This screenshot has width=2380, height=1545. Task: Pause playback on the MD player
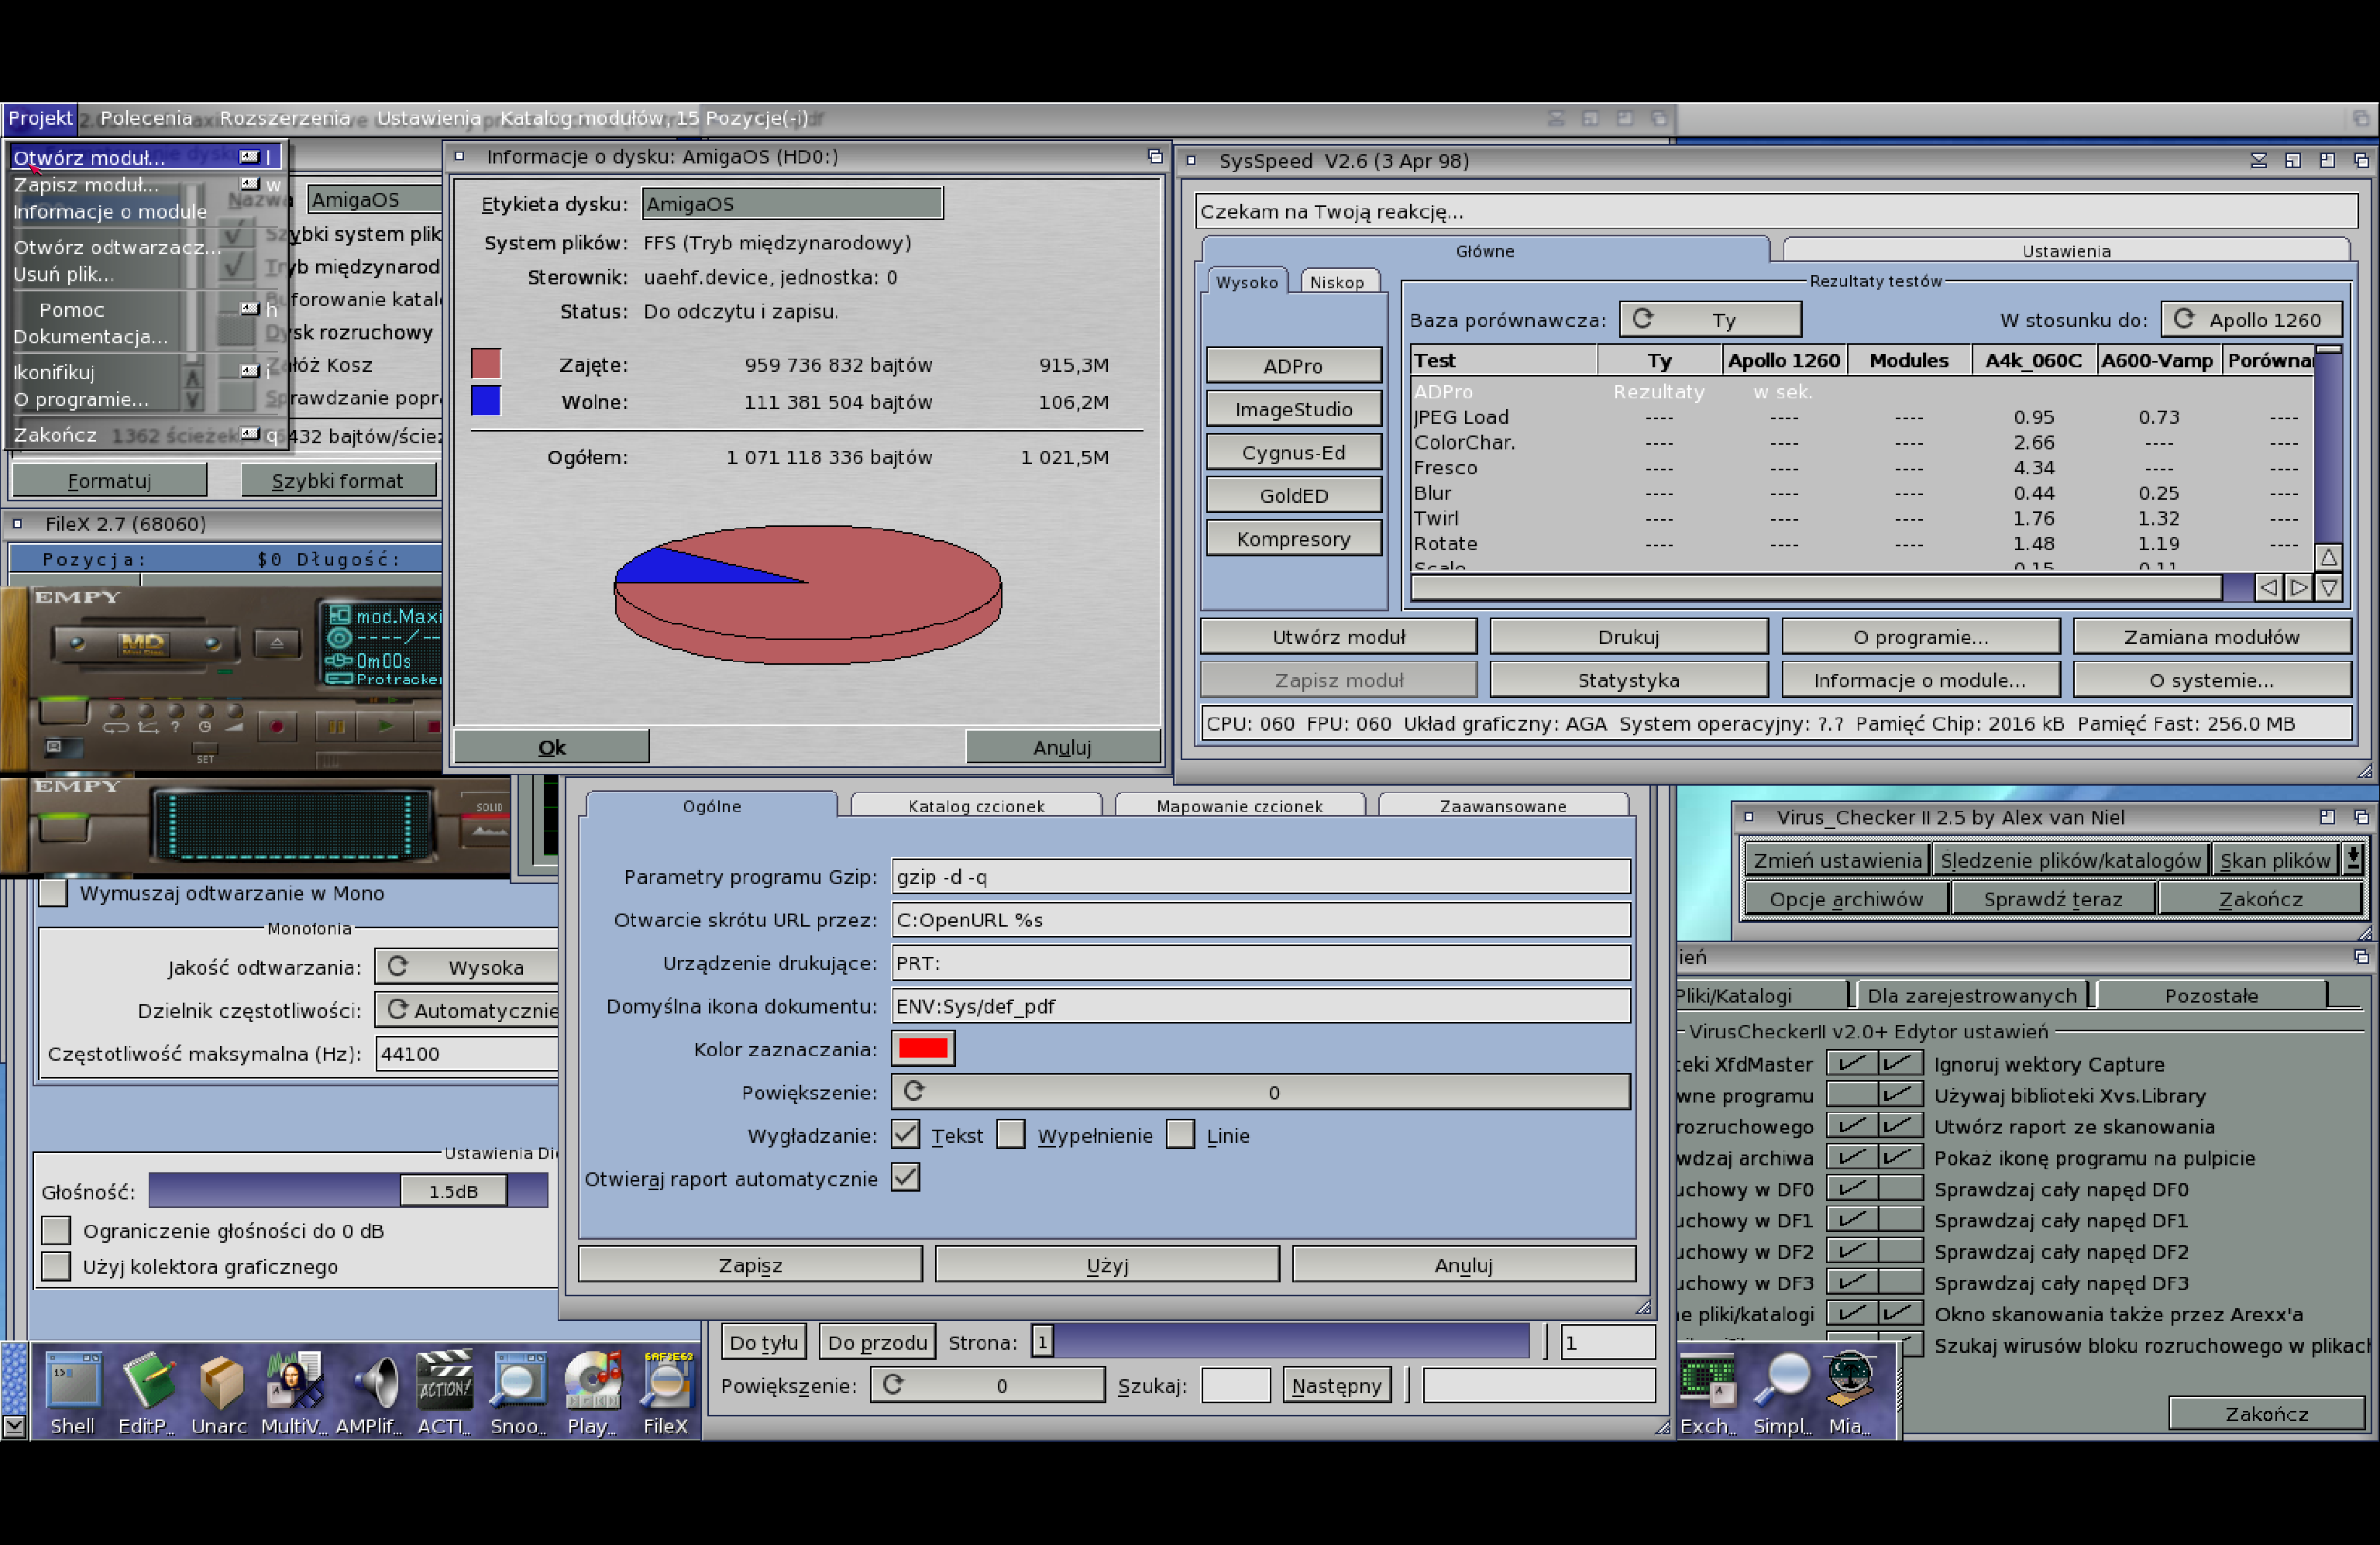[x=336, y=726]
